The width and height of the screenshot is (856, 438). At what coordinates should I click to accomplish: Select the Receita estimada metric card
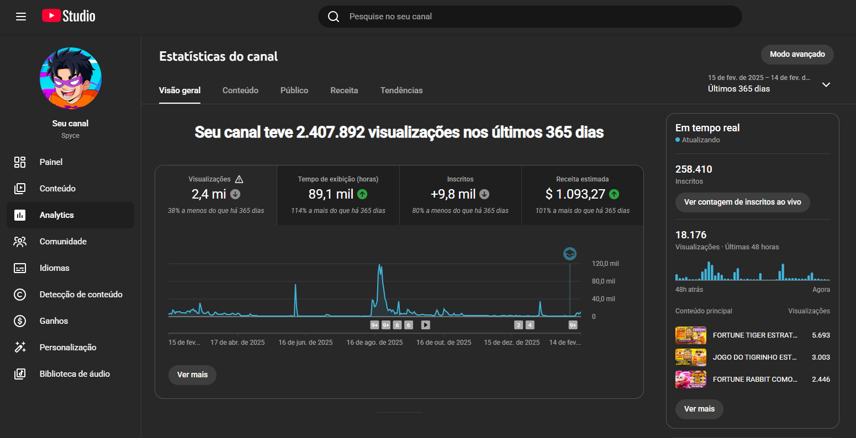tap(583, 195)
